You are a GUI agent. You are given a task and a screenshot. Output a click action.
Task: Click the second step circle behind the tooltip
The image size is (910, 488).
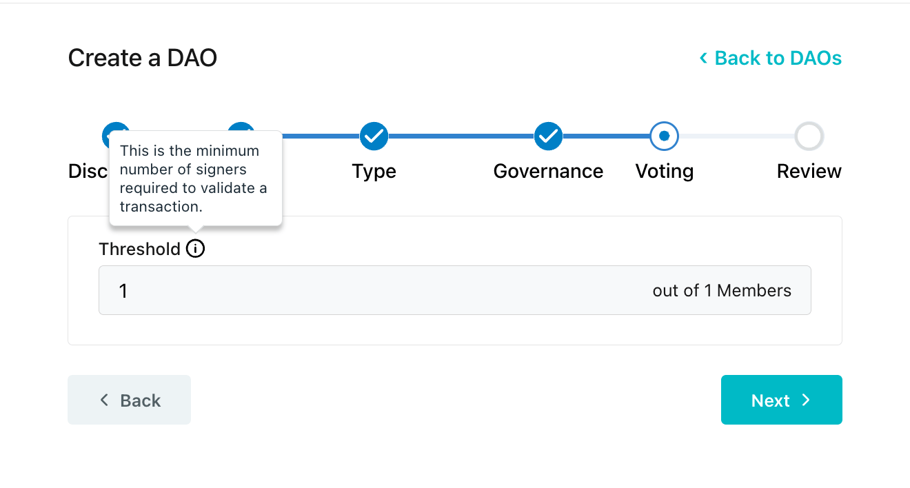(241, 127)
